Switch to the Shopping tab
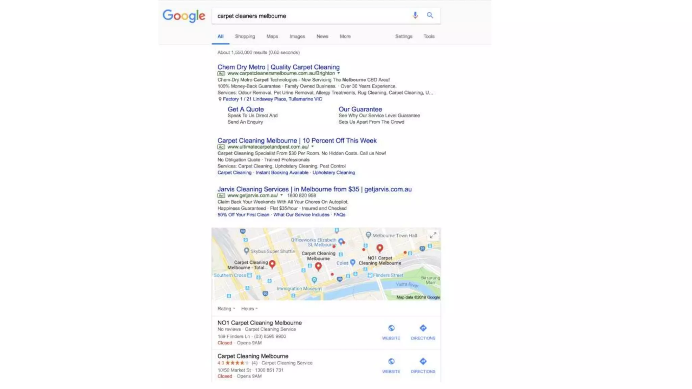Viewport: 692px width, 389px height. coord(245,36)
